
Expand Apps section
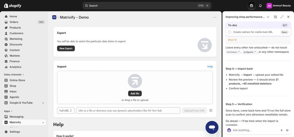point(8,111)
